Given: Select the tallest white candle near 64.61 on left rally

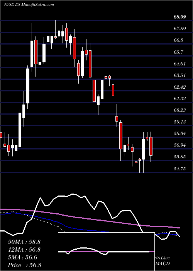Looking at the screenshot, I should pyautogui.click(x=28, y=86).
